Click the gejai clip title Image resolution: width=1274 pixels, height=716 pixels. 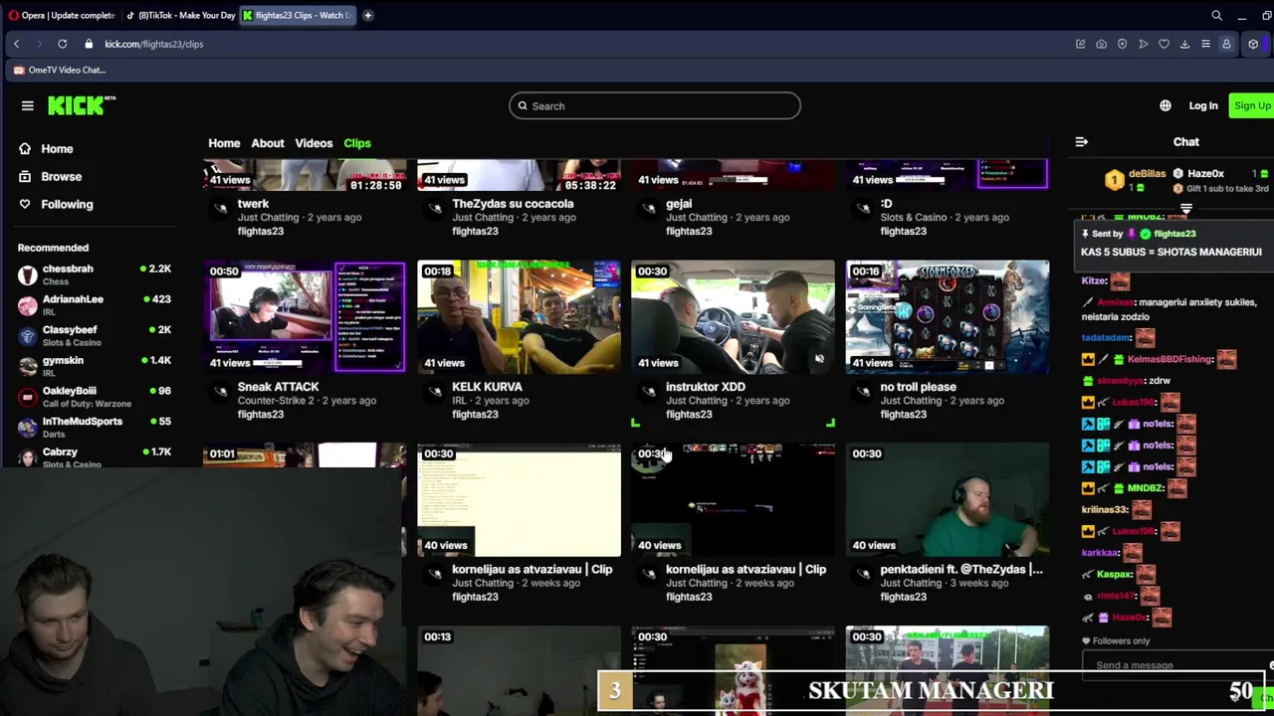pyautogui.click(x=679, y=204)
